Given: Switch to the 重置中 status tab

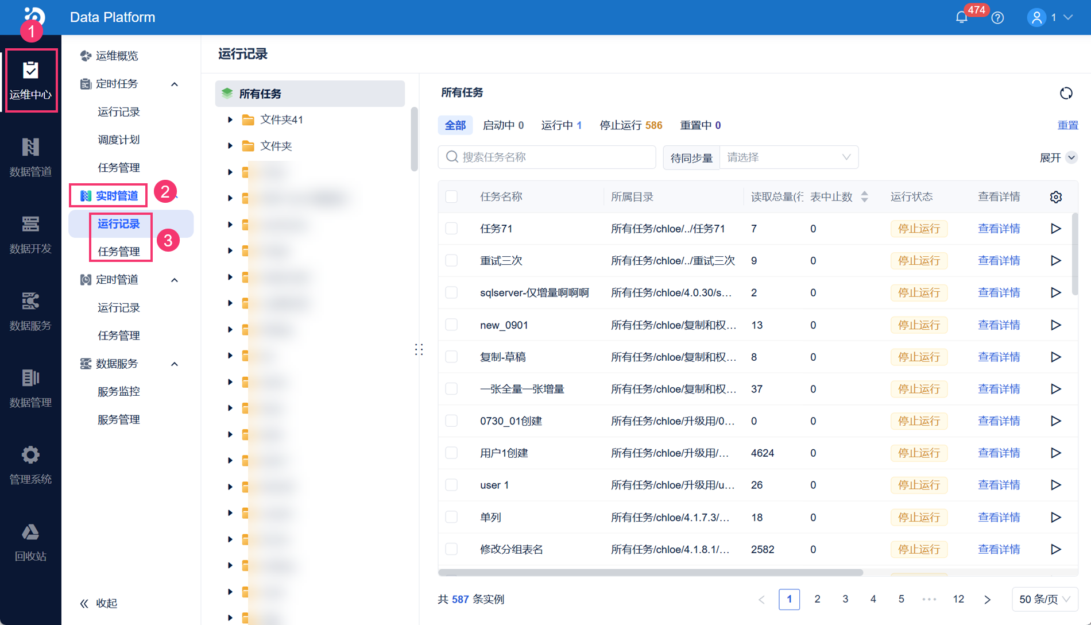Looking at the screenshot, I should pyautogui.click(x=701, y=125).
